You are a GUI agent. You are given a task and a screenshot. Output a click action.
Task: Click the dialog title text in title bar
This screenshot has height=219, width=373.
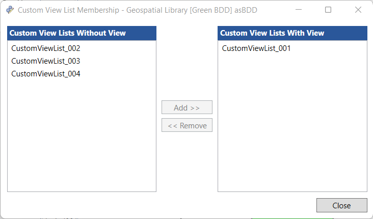[x=138, y=10]
